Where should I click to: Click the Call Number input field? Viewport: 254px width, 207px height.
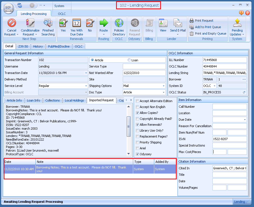click(229, 107)
